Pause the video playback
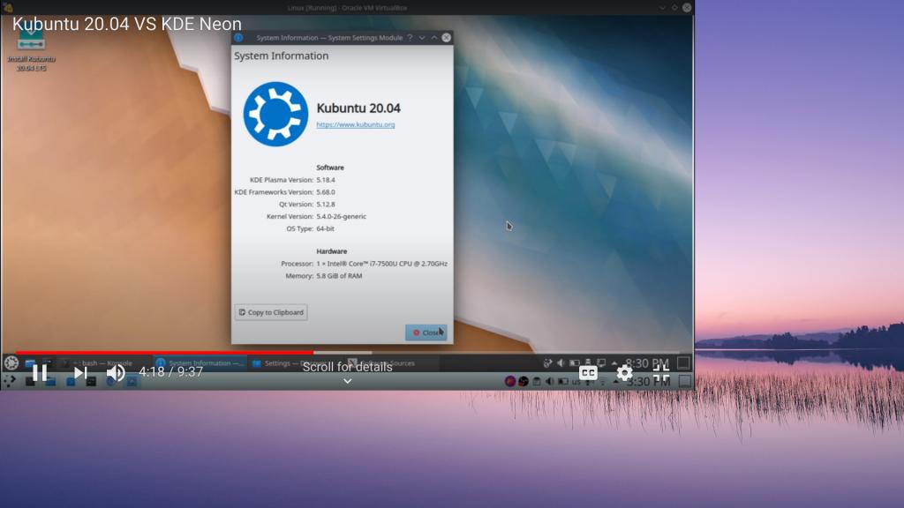The height and width of the screenshot is (508, 904). (40, 373)
